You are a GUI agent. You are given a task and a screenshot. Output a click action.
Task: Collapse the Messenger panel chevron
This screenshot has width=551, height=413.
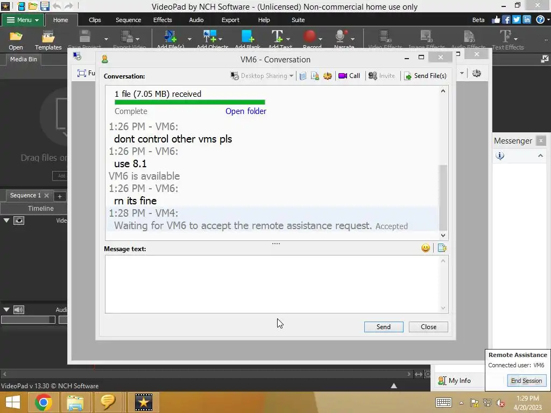[540, 155]
